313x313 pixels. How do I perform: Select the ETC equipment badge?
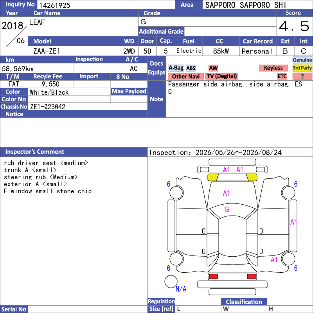[282, 76]
